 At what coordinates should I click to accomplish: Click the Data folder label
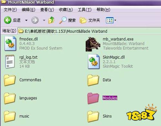(107, 80)
